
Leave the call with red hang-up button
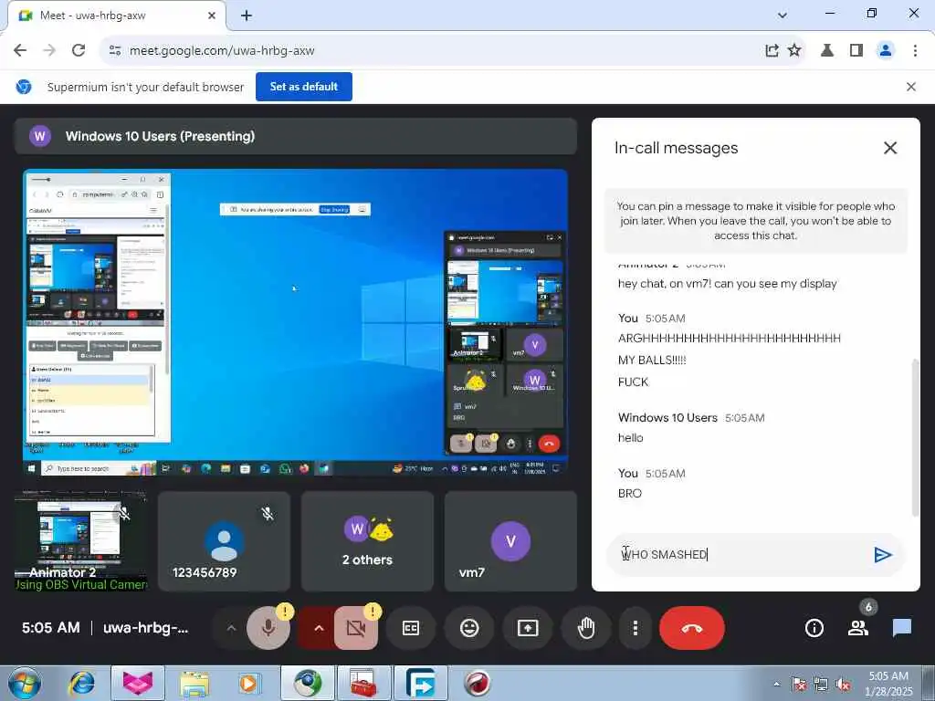(x=692, y=628)
